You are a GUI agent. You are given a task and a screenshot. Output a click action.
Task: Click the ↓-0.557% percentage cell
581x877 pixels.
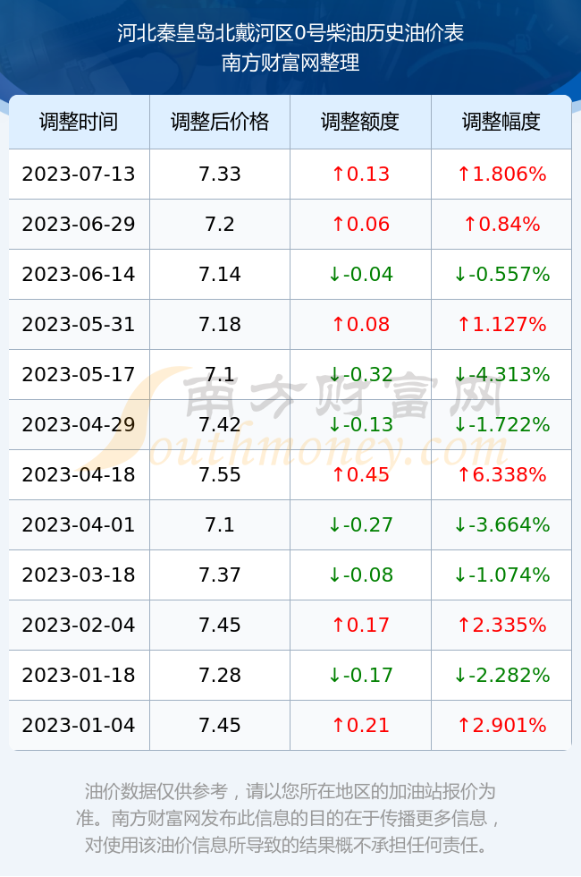pyautogui.click(x=501, y=274)
